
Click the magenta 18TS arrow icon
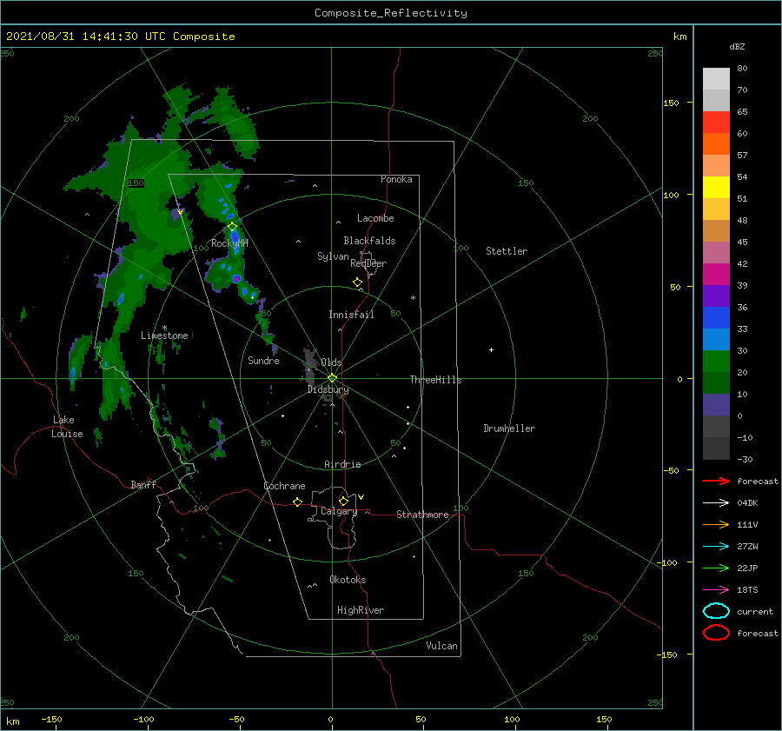(x=716, y=590)
